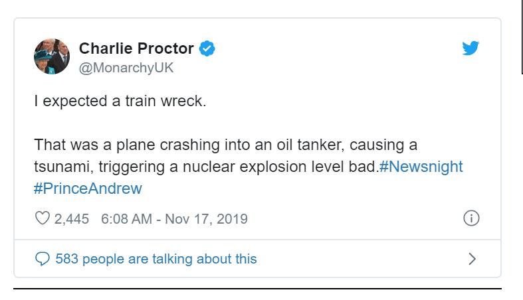Click the reply speech bubble icon
The image size is (523, 300).
[x=42, y=258]
